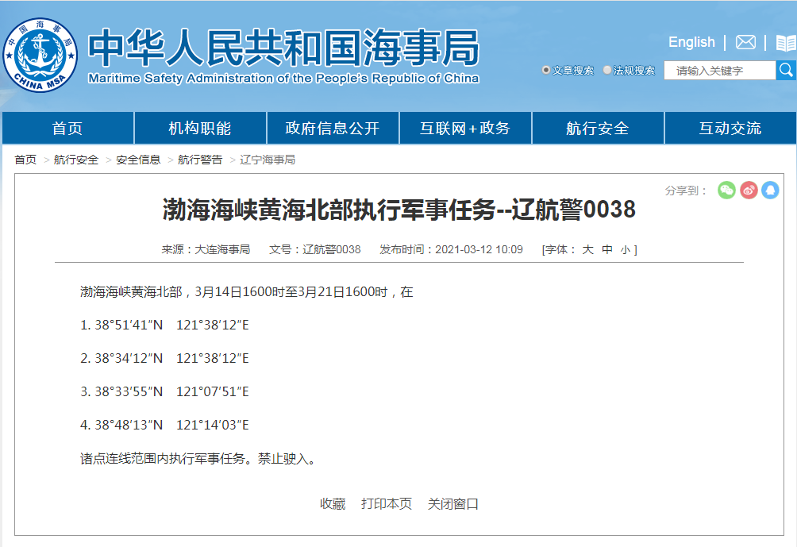Set font size to 中

click(x=607, y=249)
